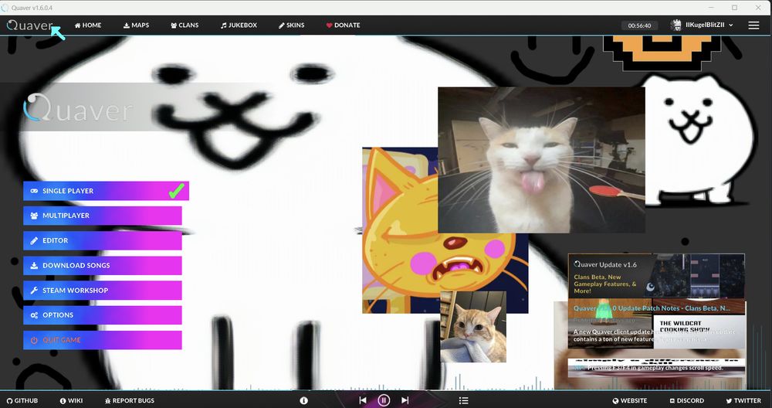
Task: Click the wrench icon beside Steam Workshop
Action: [x=34, y=291]
